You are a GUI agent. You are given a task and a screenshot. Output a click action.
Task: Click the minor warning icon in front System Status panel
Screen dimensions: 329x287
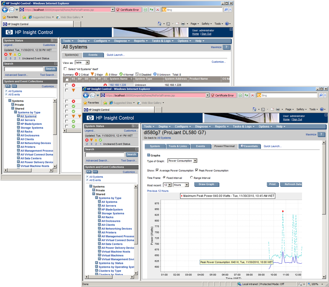coord(96,140)
